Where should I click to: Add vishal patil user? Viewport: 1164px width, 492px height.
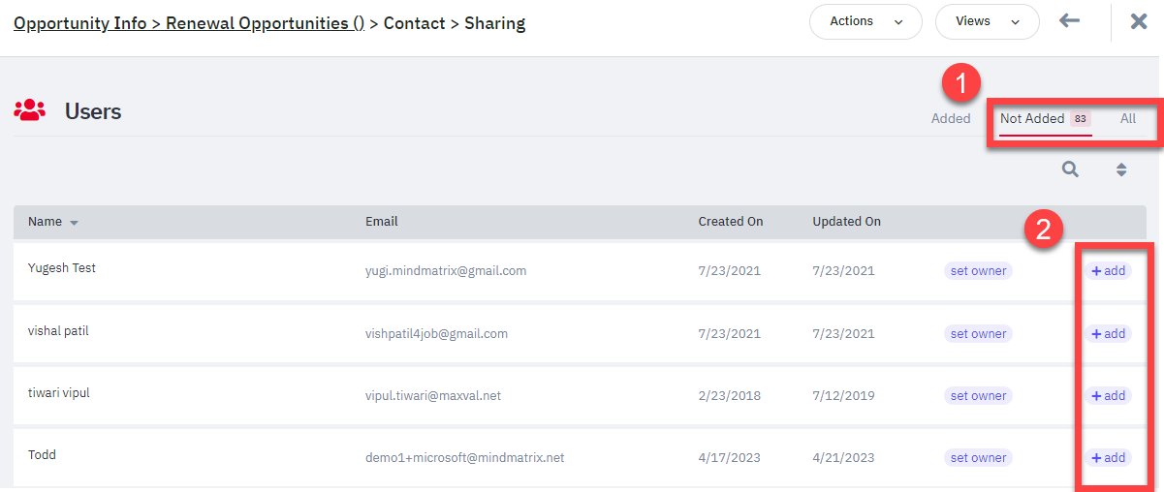(x=1108, y=333)
